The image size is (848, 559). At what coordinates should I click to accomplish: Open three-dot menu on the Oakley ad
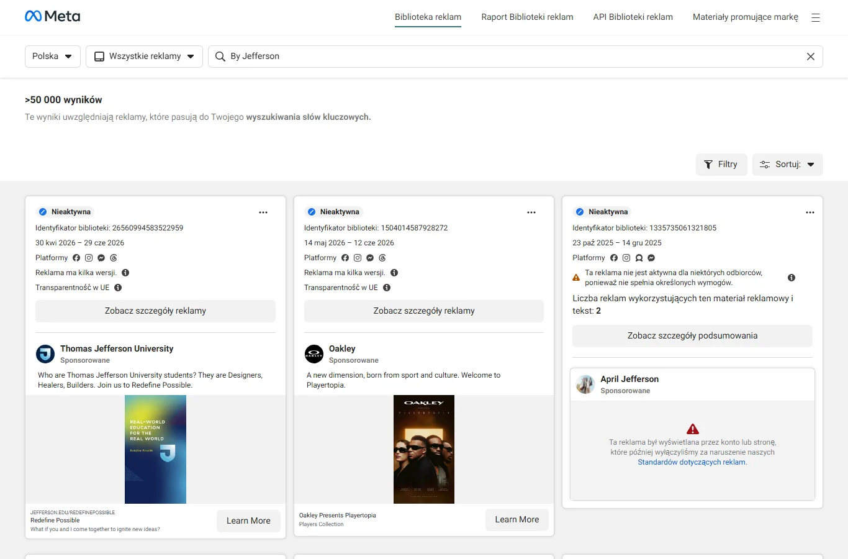point(531,212)
